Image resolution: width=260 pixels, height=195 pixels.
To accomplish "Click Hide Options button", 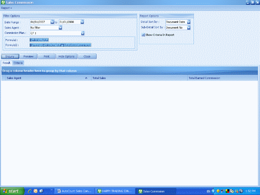I will [67, 57].
